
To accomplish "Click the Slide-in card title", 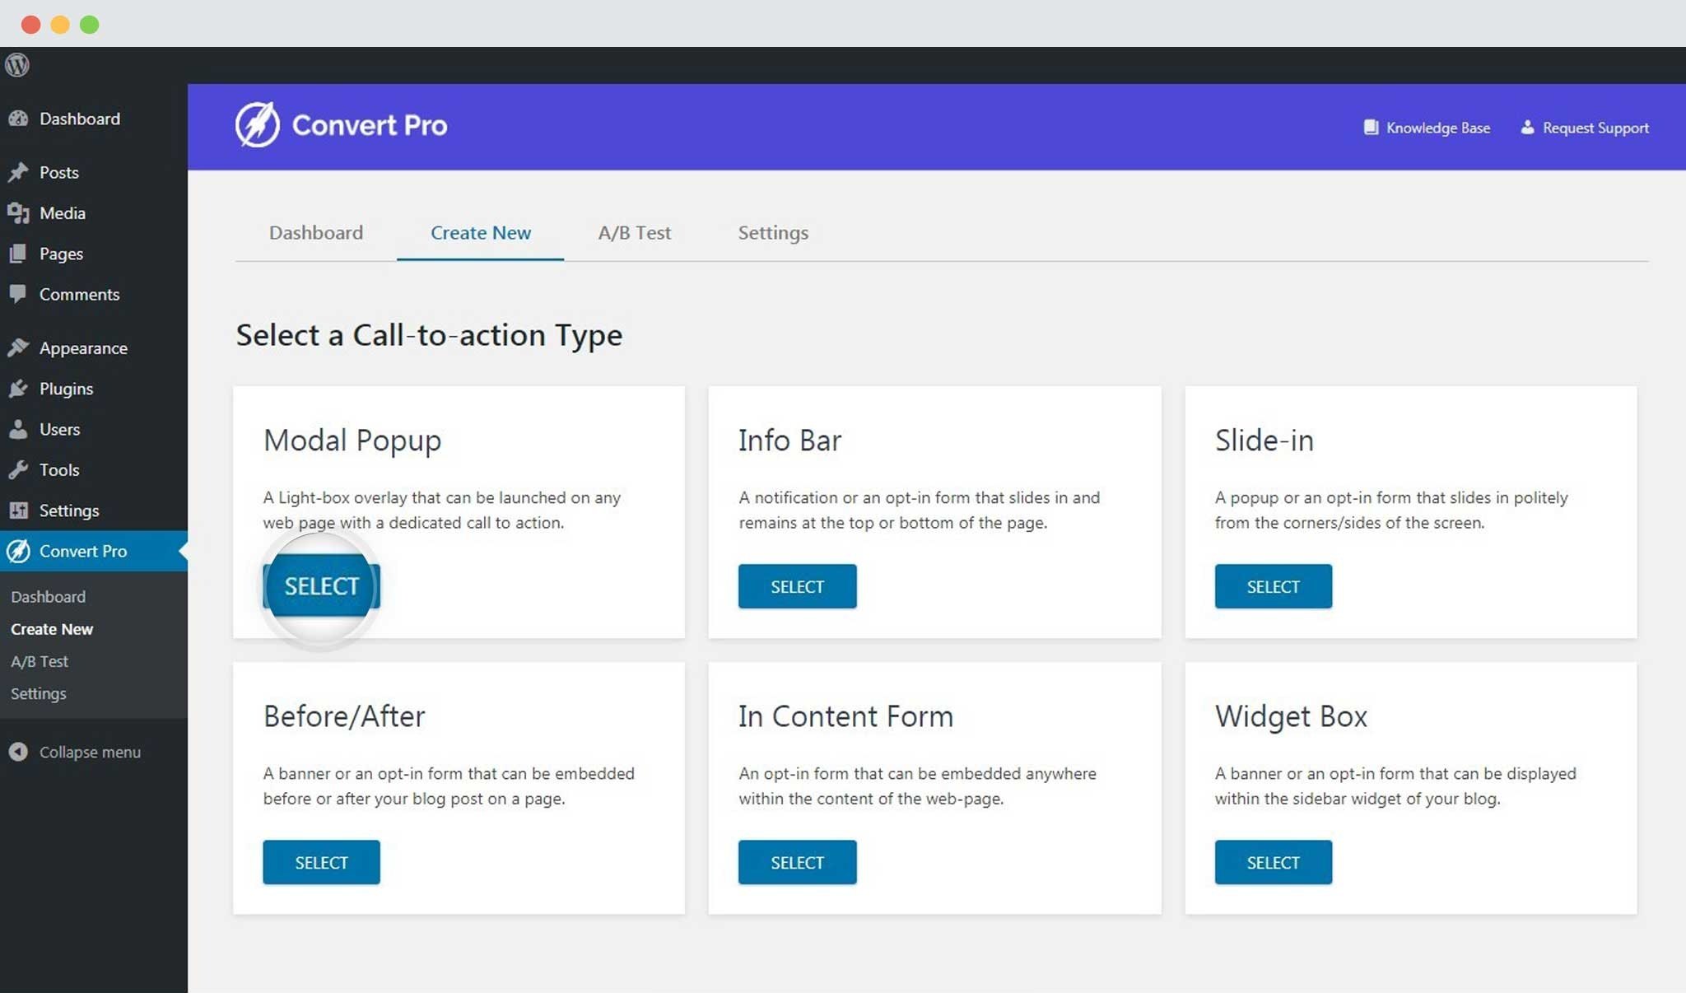I will click(1264, 441).
